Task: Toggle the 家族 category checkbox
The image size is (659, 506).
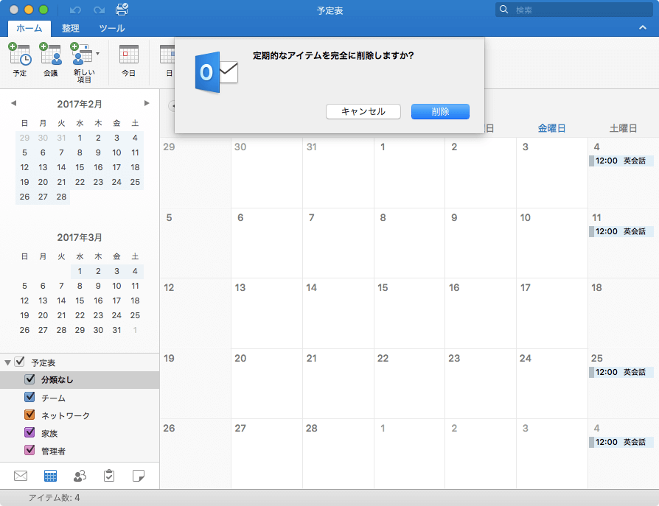Action: (28, 433)
